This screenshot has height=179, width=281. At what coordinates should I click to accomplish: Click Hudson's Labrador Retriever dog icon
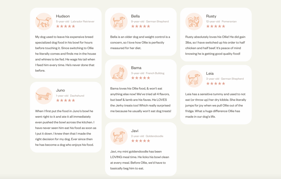point(44,21)
